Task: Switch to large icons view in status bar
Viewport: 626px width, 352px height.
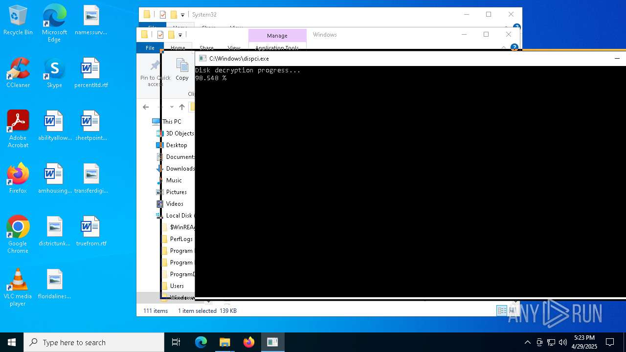Action: [x=513, y=310]
